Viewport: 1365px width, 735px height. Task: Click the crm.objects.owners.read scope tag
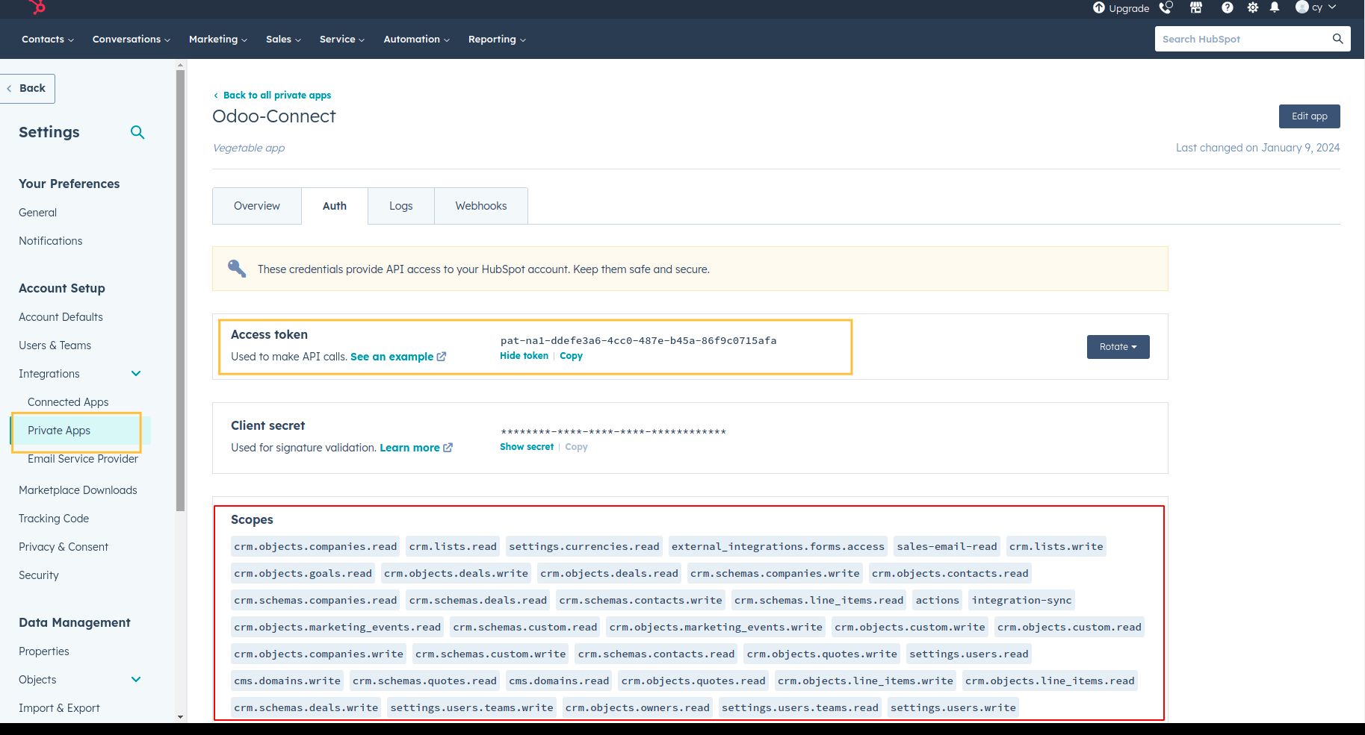(637, 707)
